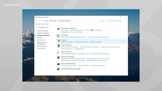The image size is (162, 91).
Task: Click the Device Manager shield icon
Action: 92,30
